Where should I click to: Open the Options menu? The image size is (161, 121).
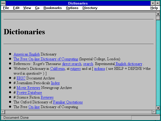(x=72, y=8)
